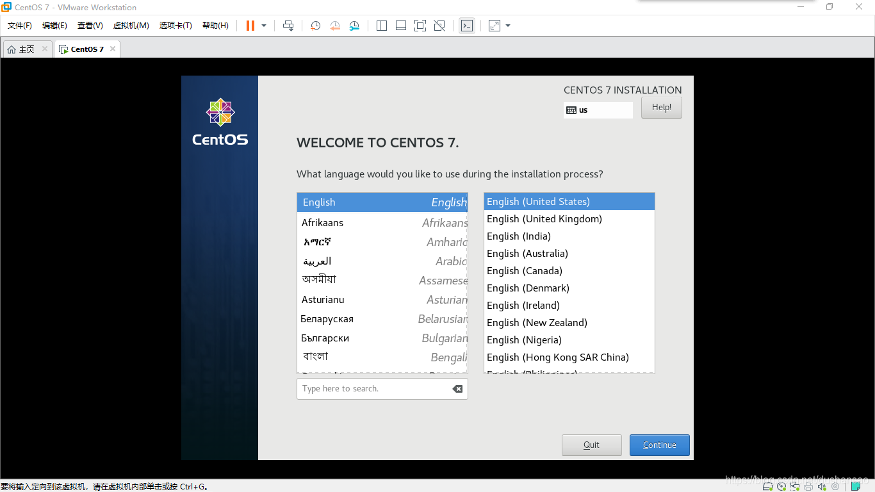Click the sound card status icon
875x492 pixels.
pyautogui.click(x=822, y=486)
